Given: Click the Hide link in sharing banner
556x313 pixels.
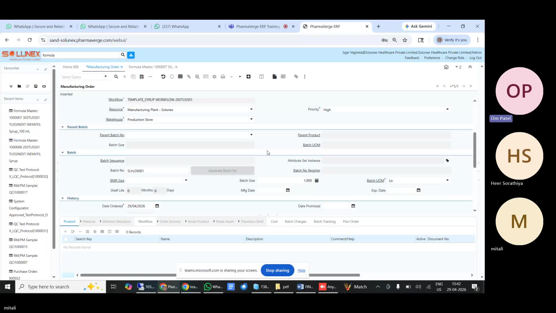Looking at the screenshot, I should point(301,270).
